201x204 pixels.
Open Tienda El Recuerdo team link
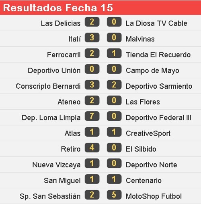(x=158, y=55)
